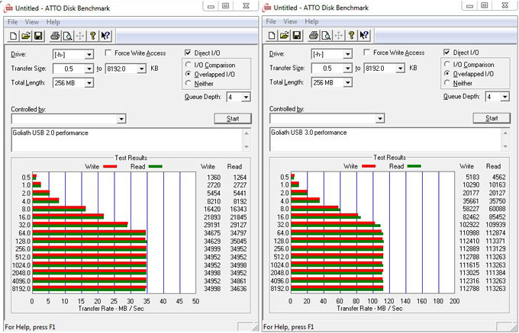The width and height of the screenshot is (519, 333).
Task: Click green Read legend swatch, left window
Action: point(155,166)
